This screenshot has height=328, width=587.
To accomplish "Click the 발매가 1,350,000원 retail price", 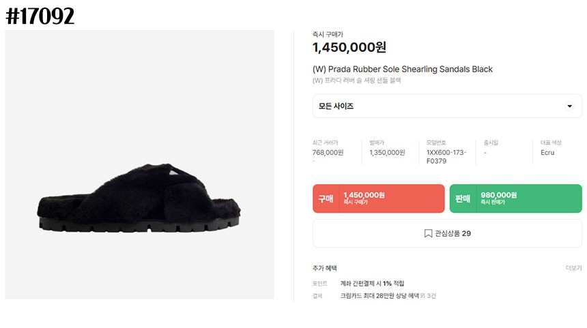I will pyautogui.click(x=387, y=153).
